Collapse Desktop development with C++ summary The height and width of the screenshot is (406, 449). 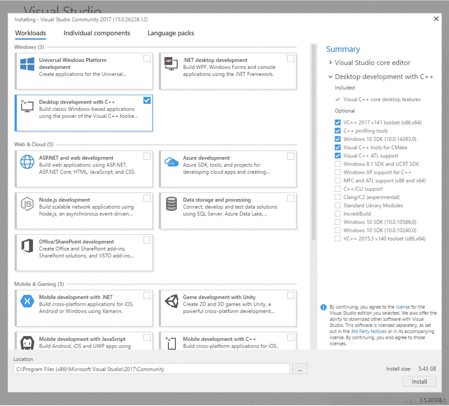tap(330, 77)
